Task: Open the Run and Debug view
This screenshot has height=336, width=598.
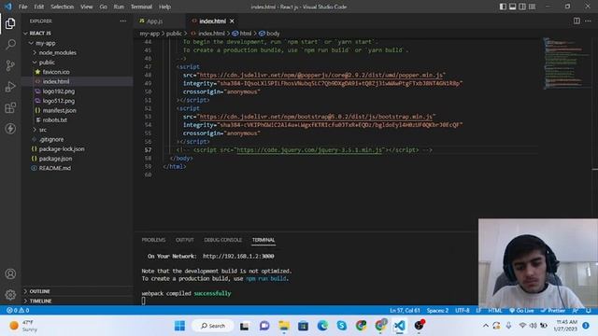Action: pos(10,87)
